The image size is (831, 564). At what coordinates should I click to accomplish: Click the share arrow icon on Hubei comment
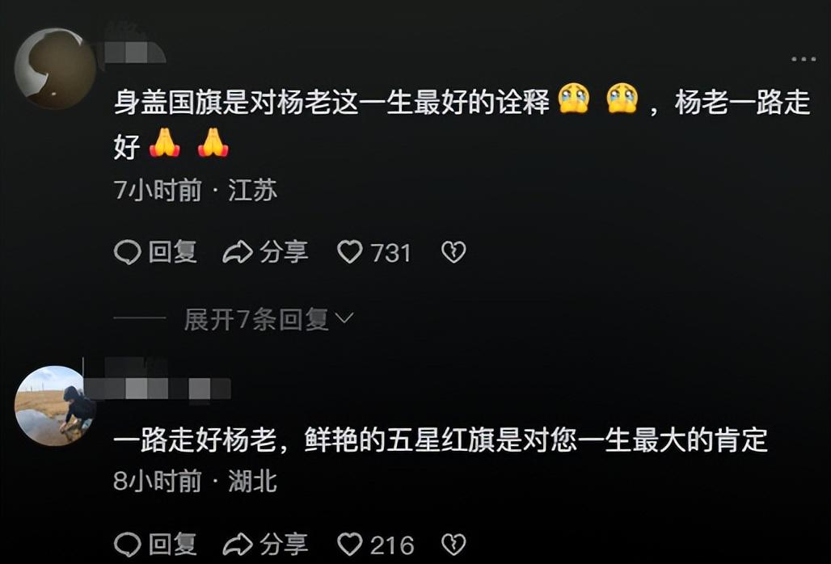238,545
